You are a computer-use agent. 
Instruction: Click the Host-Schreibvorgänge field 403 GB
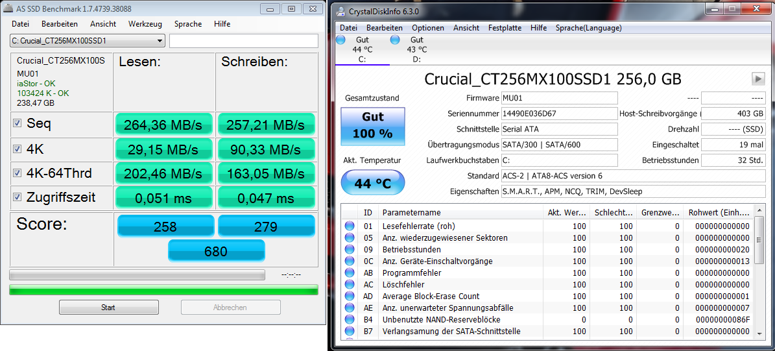pyautogui.click(x=734, y=113)
